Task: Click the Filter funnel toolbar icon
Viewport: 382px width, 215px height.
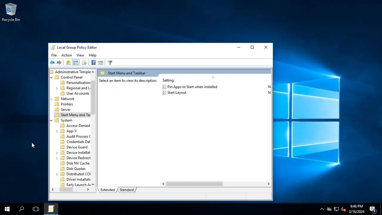Action: tap(110, 63)
